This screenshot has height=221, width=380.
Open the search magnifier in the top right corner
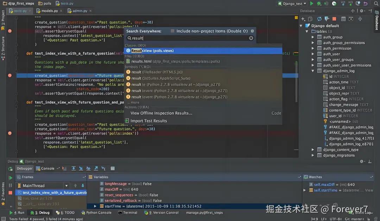coord(376,4)
